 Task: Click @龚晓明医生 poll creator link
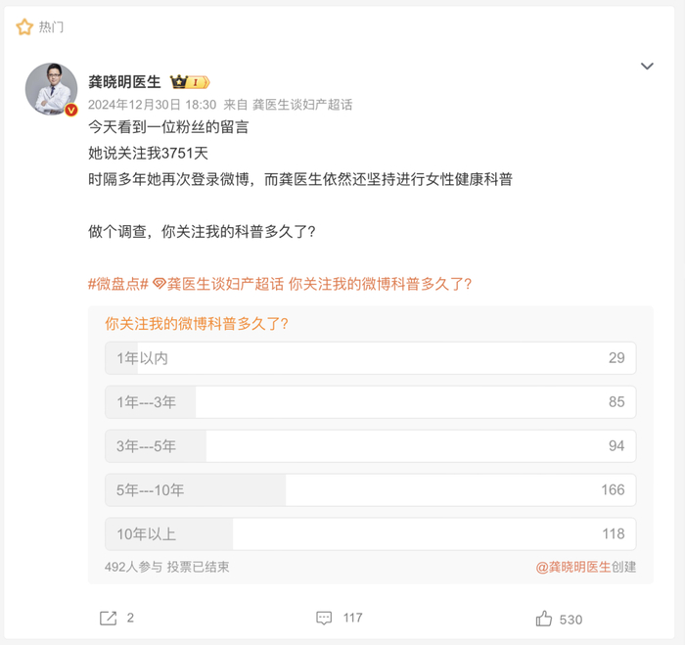572,567
